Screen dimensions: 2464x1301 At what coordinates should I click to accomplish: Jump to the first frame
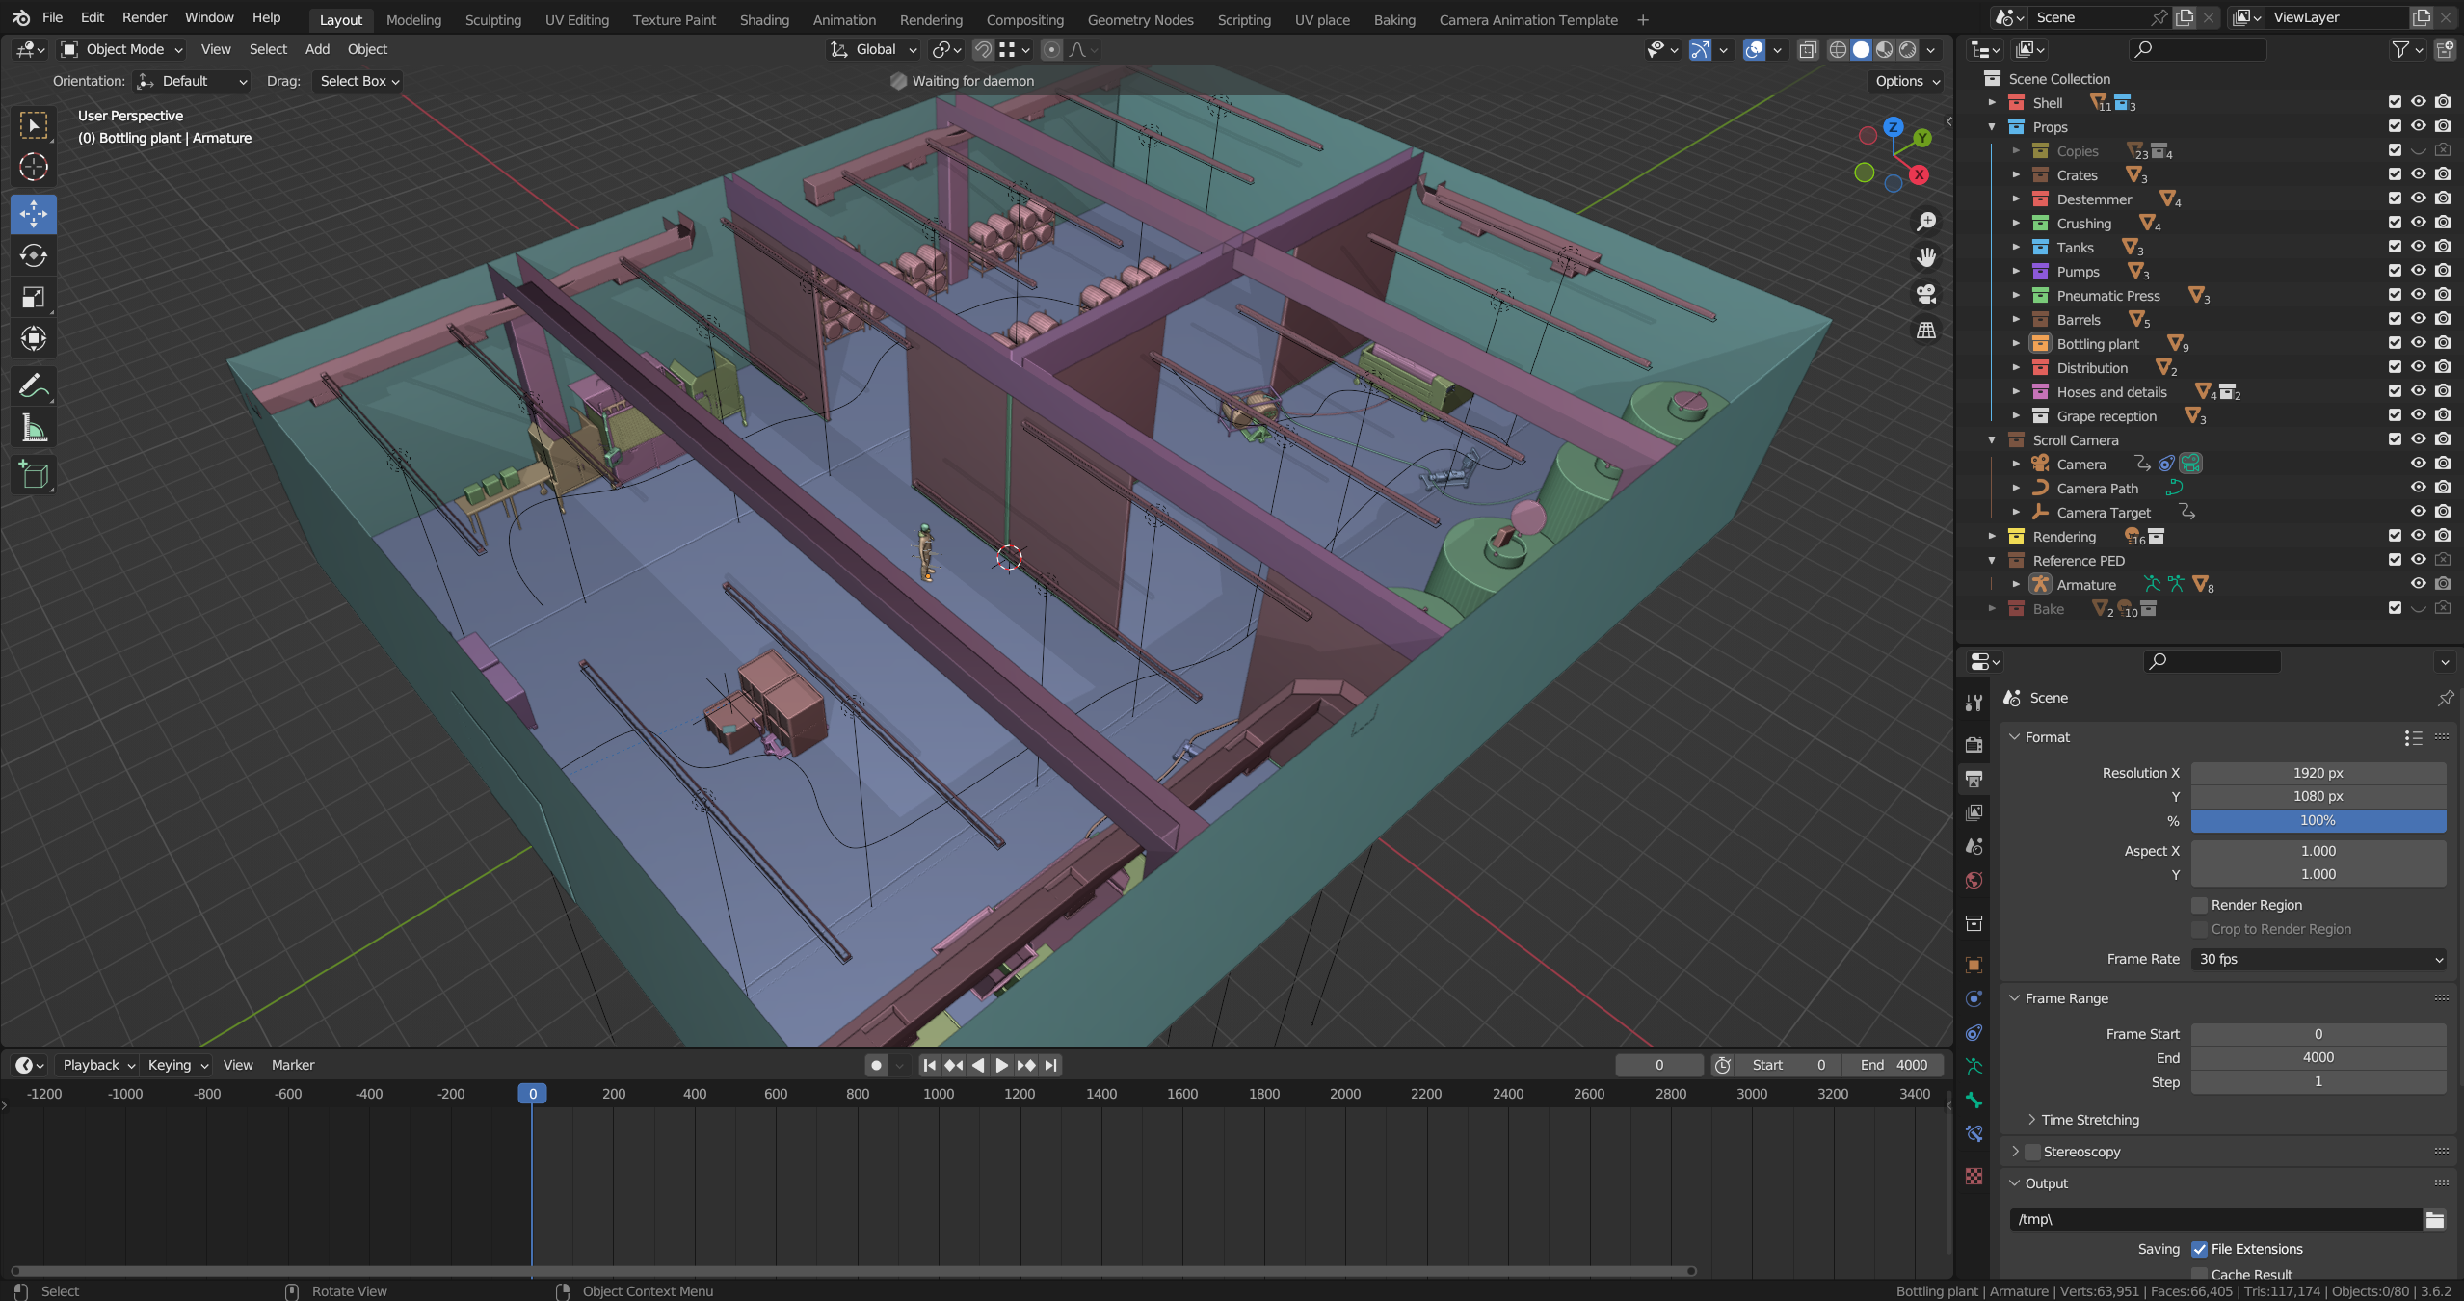click(x=929, y=1065)
